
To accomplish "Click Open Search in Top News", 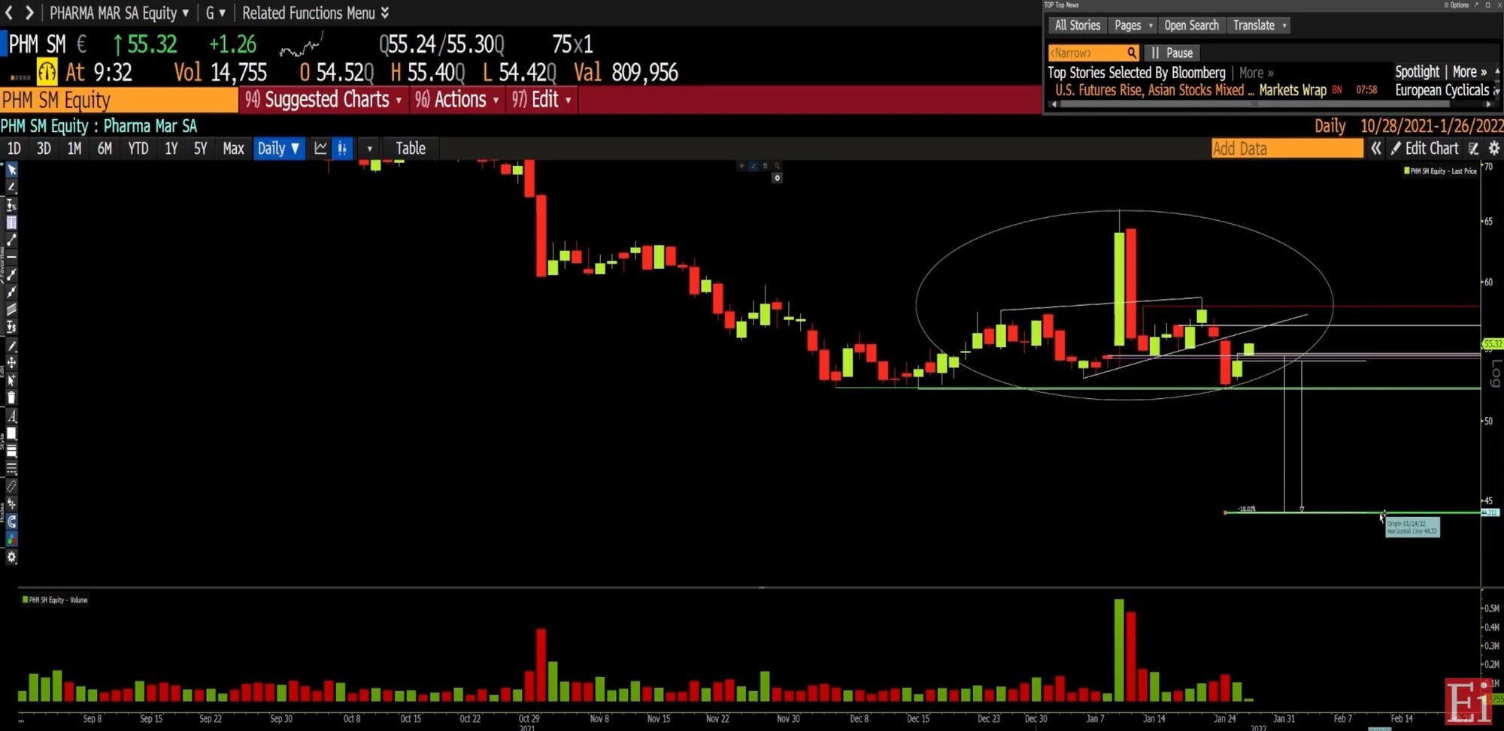I will pos(1192,26).
